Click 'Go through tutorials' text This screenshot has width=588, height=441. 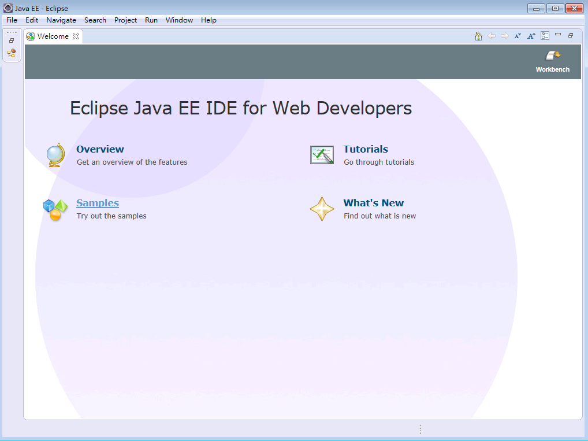[x=379, y=162]
